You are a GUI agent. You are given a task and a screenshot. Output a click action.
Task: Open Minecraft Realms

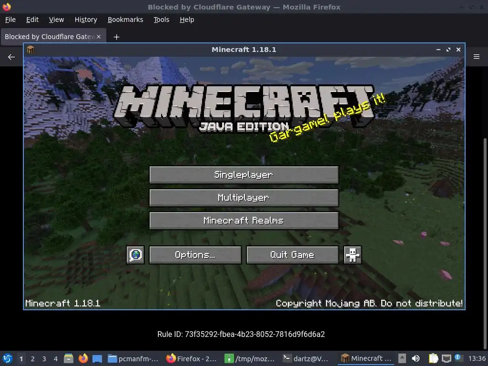[x=244, y=221]
